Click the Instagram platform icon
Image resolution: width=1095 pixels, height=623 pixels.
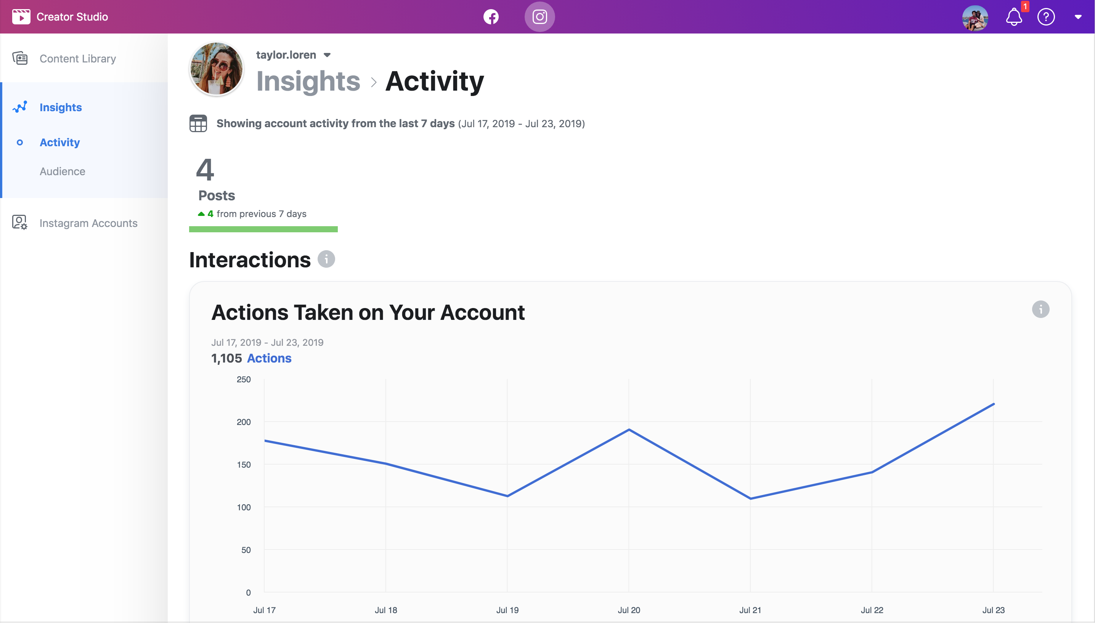[539, 16]
